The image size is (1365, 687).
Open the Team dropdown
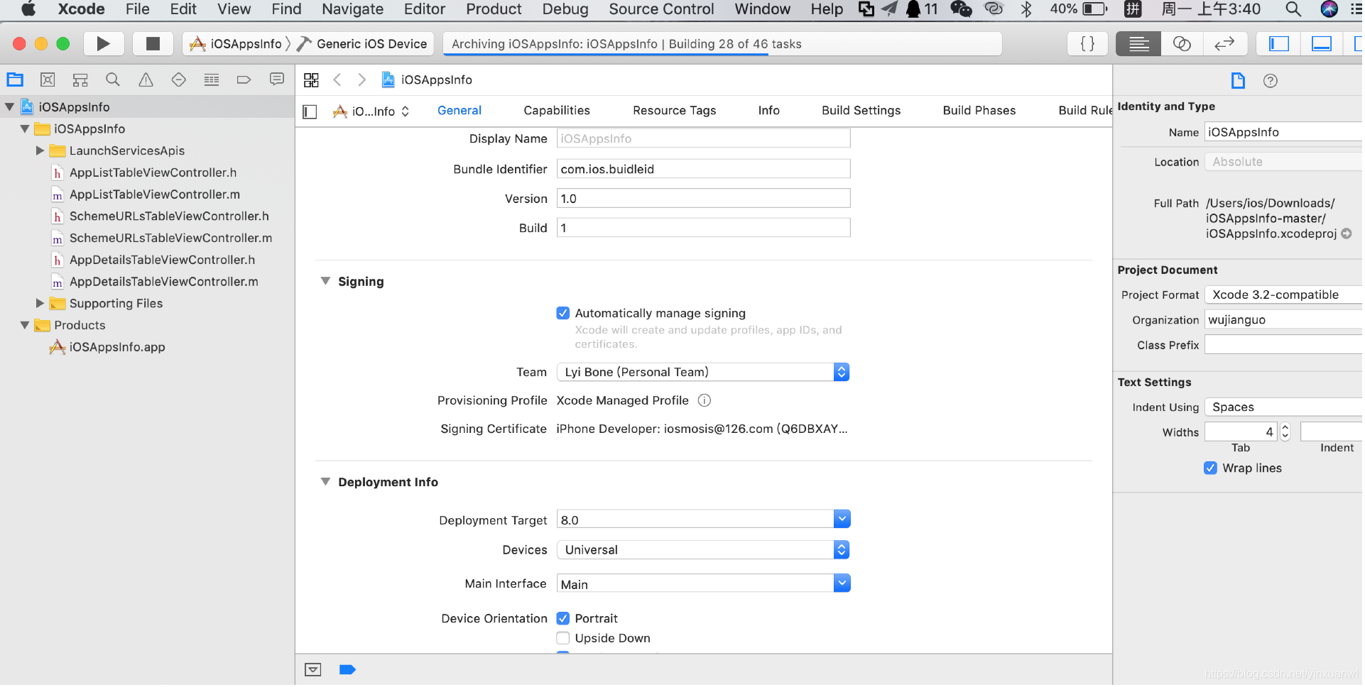coord(703,373)
